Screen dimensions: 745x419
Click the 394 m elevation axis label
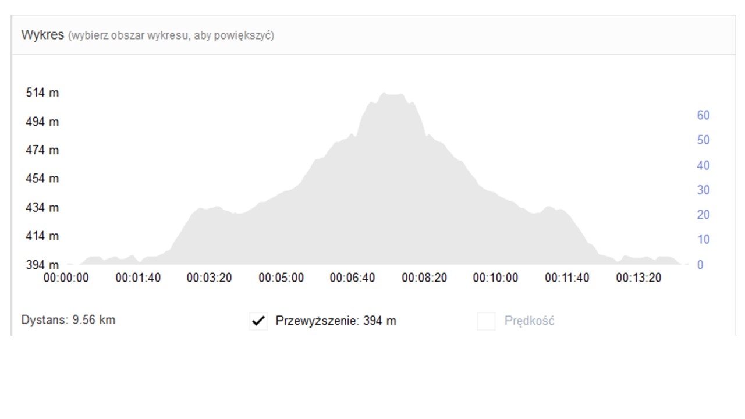tap(42, 265)
